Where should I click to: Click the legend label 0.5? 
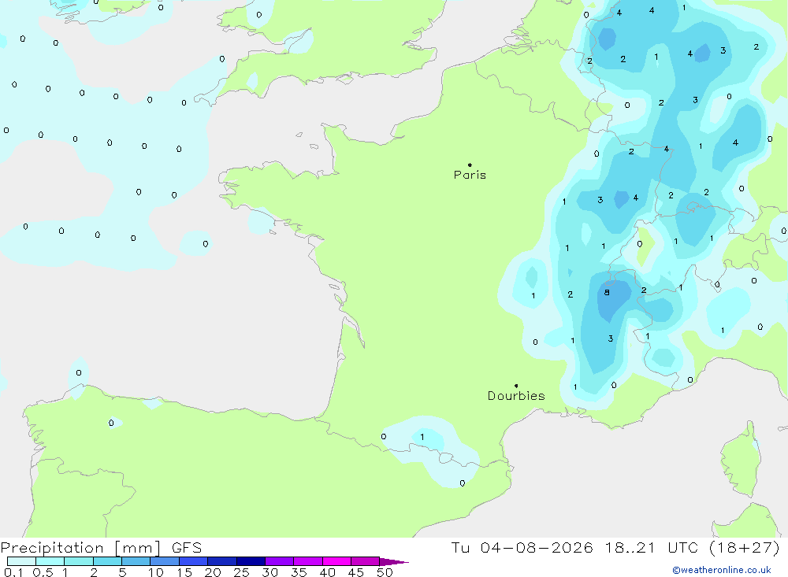(43, 572)
